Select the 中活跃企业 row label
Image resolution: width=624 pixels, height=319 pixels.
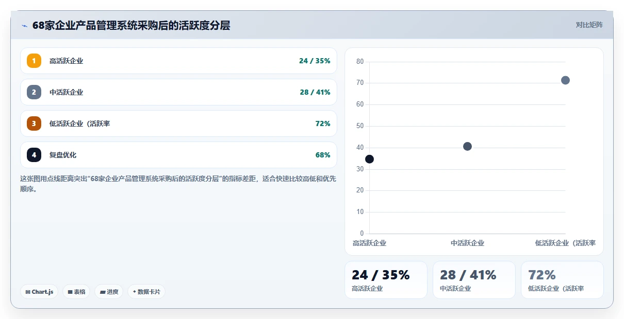click(x=66, y=92)
